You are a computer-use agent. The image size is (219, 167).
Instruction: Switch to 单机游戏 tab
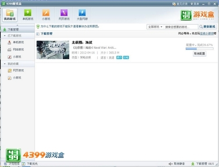tap(28, 15)
